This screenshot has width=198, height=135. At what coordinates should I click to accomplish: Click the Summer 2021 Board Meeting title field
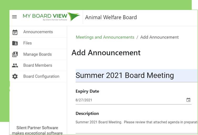pyautogui.click(x=125, y=75)
